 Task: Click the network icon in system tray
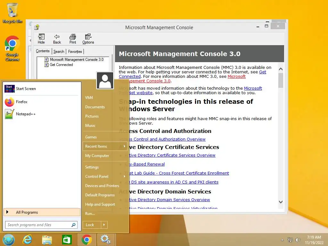point(290,240)
